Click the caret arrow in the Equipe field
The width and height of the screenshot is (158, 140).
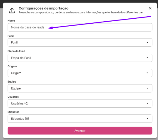(147, 88)
